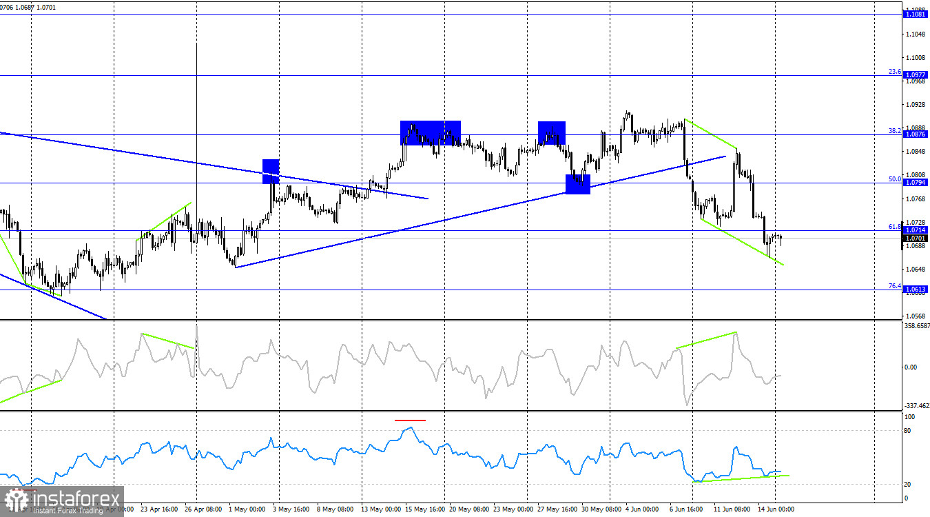Click the 1.0876 price level label
The image size is (930, 517).
click(x=915, y=134)
